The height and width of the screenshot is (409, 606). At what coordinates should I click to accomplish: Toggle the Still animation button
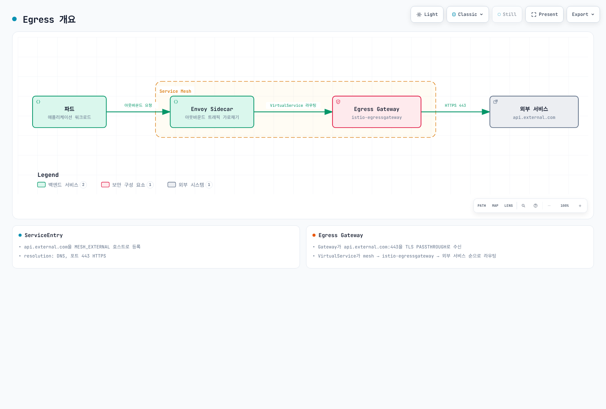click(507, 14)
